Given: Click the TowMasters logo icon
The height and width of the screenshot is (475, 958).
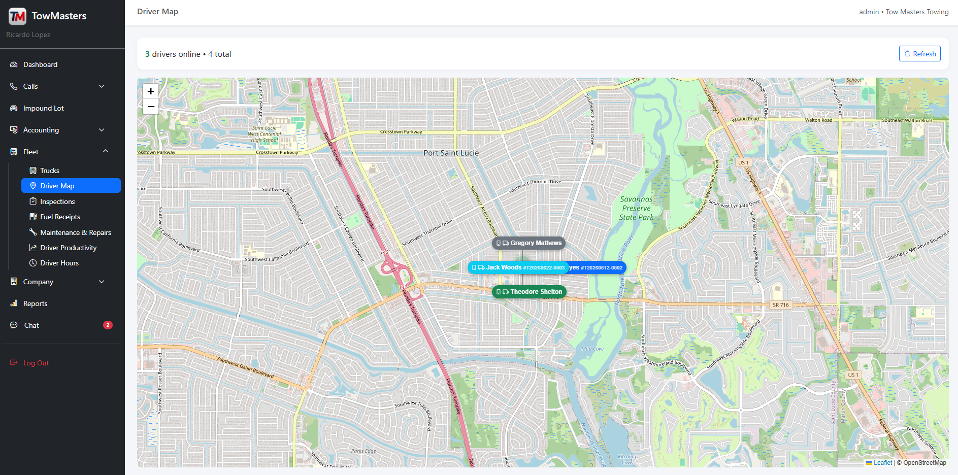Looking at the screenshot, I should pyautogui.click(x=17, y=16).
